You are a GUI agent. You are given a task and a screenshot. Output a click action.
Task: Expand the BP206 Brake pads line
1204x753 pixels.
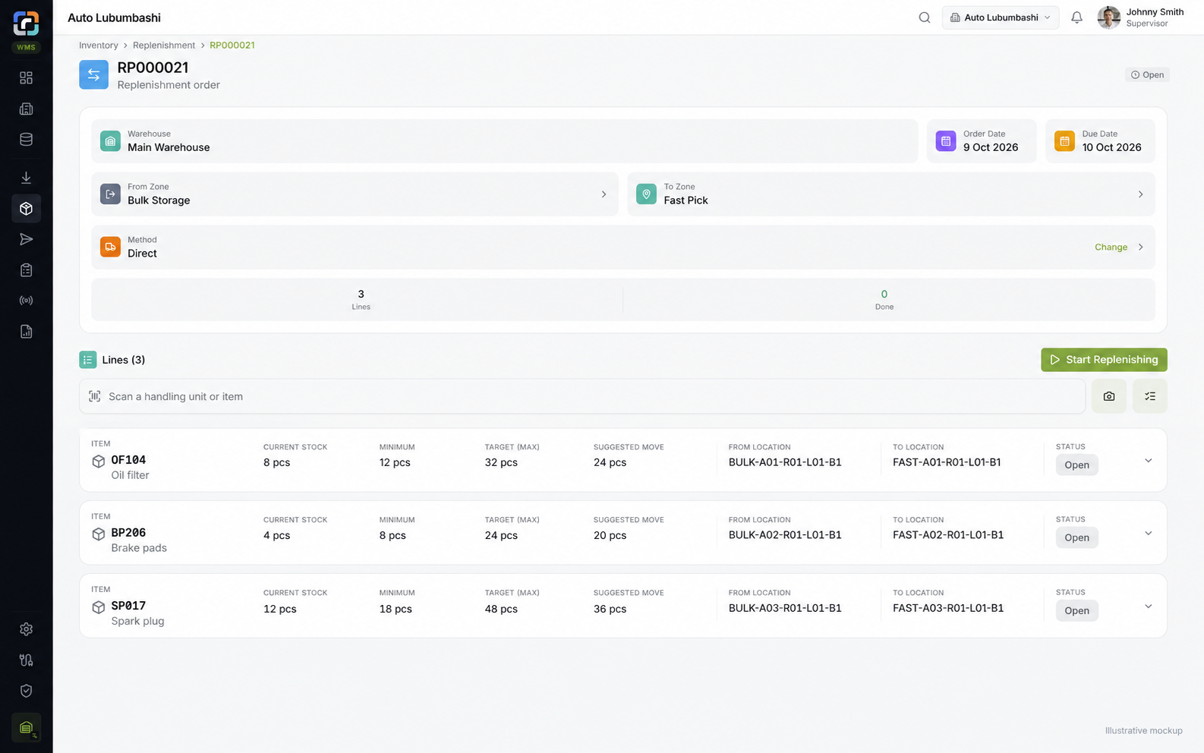coord(1149,534)
